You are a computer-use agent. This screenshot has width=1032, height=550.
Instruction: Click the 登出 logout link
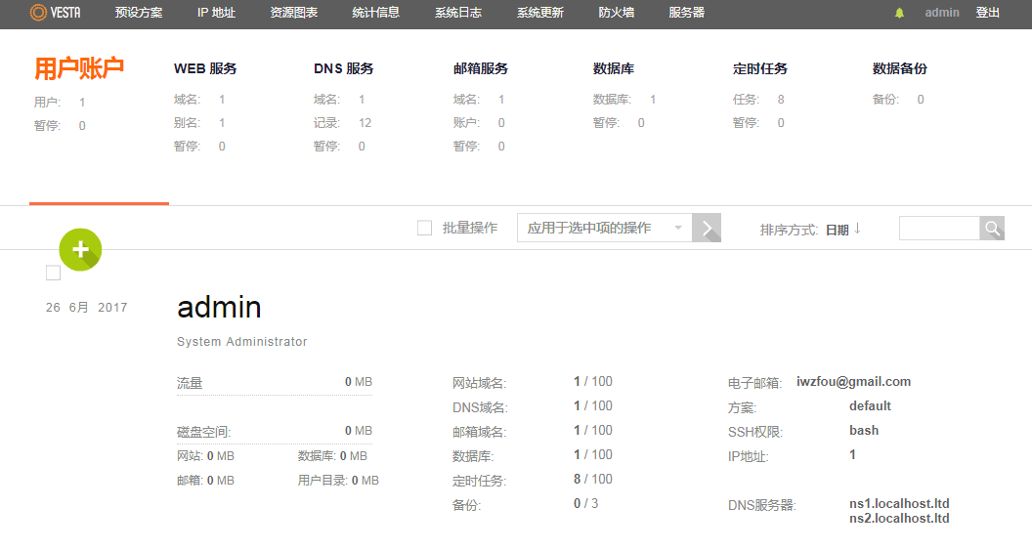coord(987,13)
